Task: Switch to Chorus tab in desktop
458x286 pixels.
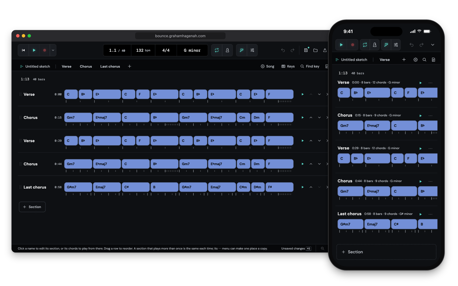Action: [86, 66]
